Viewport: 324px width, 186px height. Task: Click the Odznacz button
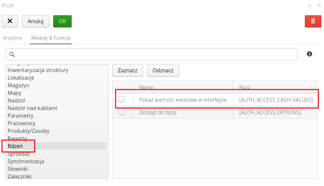tap(163, 70)
